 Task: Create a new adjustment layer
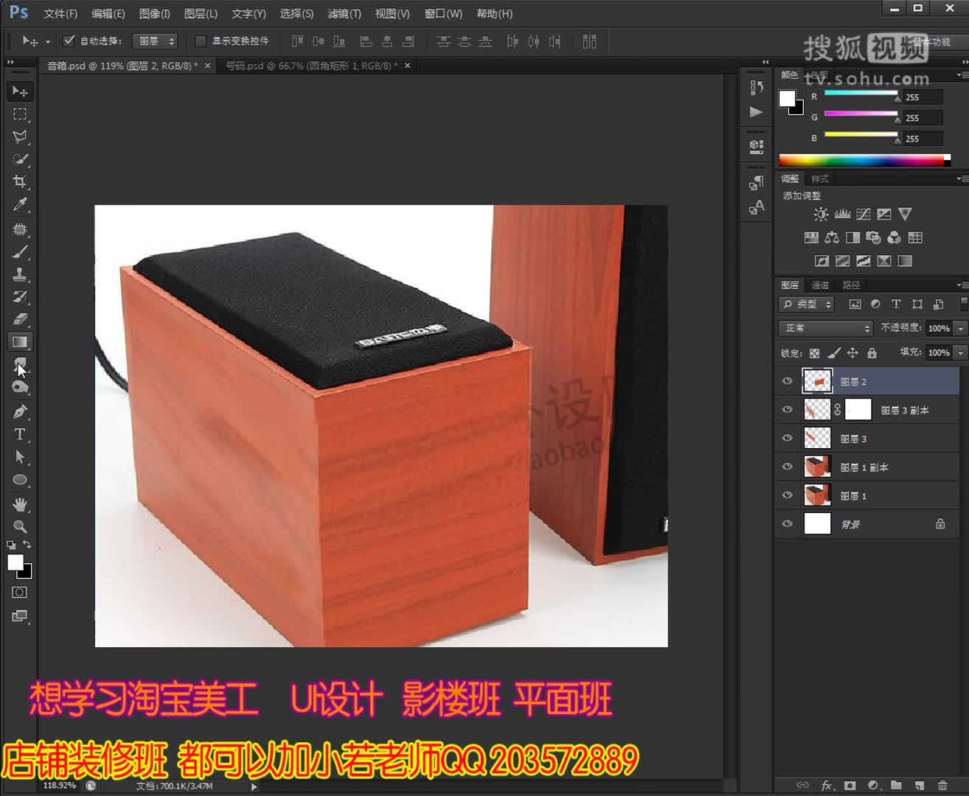pyautogui.click(x=873, y=786)
